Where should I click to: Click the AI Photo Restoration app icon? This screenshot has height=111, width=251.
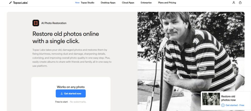36,23
